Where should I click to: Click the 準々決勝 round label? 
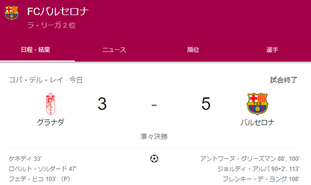[x=154, y=137]
